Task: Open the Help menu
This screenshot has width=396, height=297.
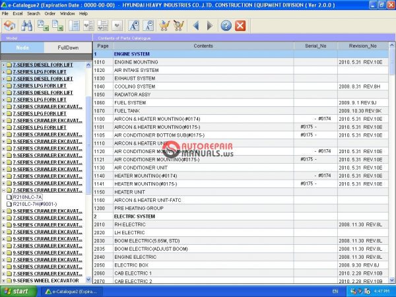Action: point(83,14)
